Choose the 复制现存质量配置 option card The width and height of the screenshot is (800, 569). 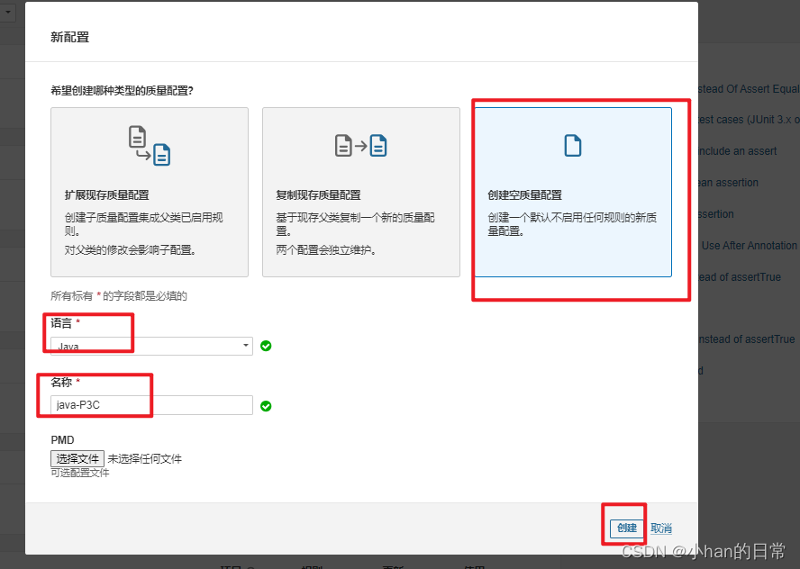coord(360,192)
